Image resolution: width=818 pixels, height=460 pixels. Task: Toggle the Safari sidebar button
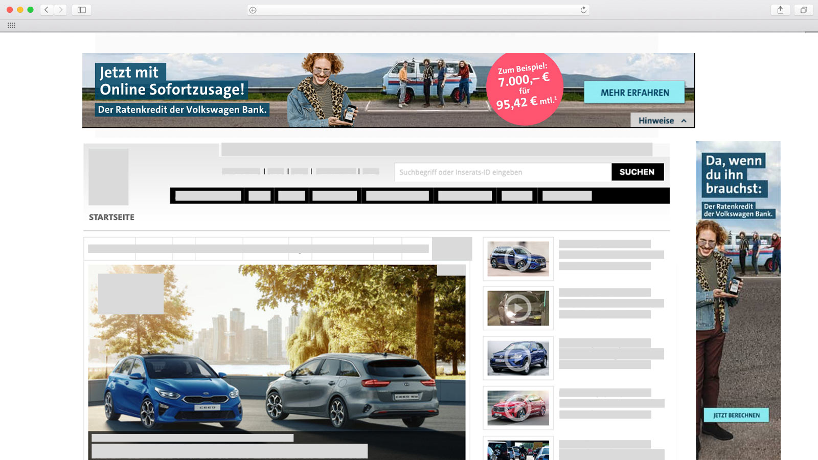point(81,10)
